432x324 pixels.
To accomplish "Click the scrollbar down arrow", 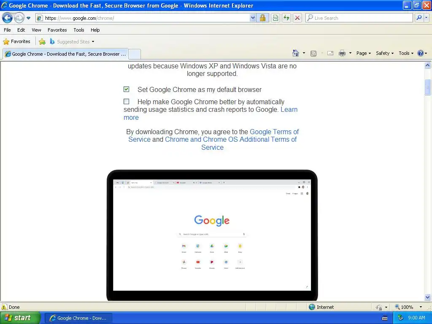I will click(x=427, y=297).
